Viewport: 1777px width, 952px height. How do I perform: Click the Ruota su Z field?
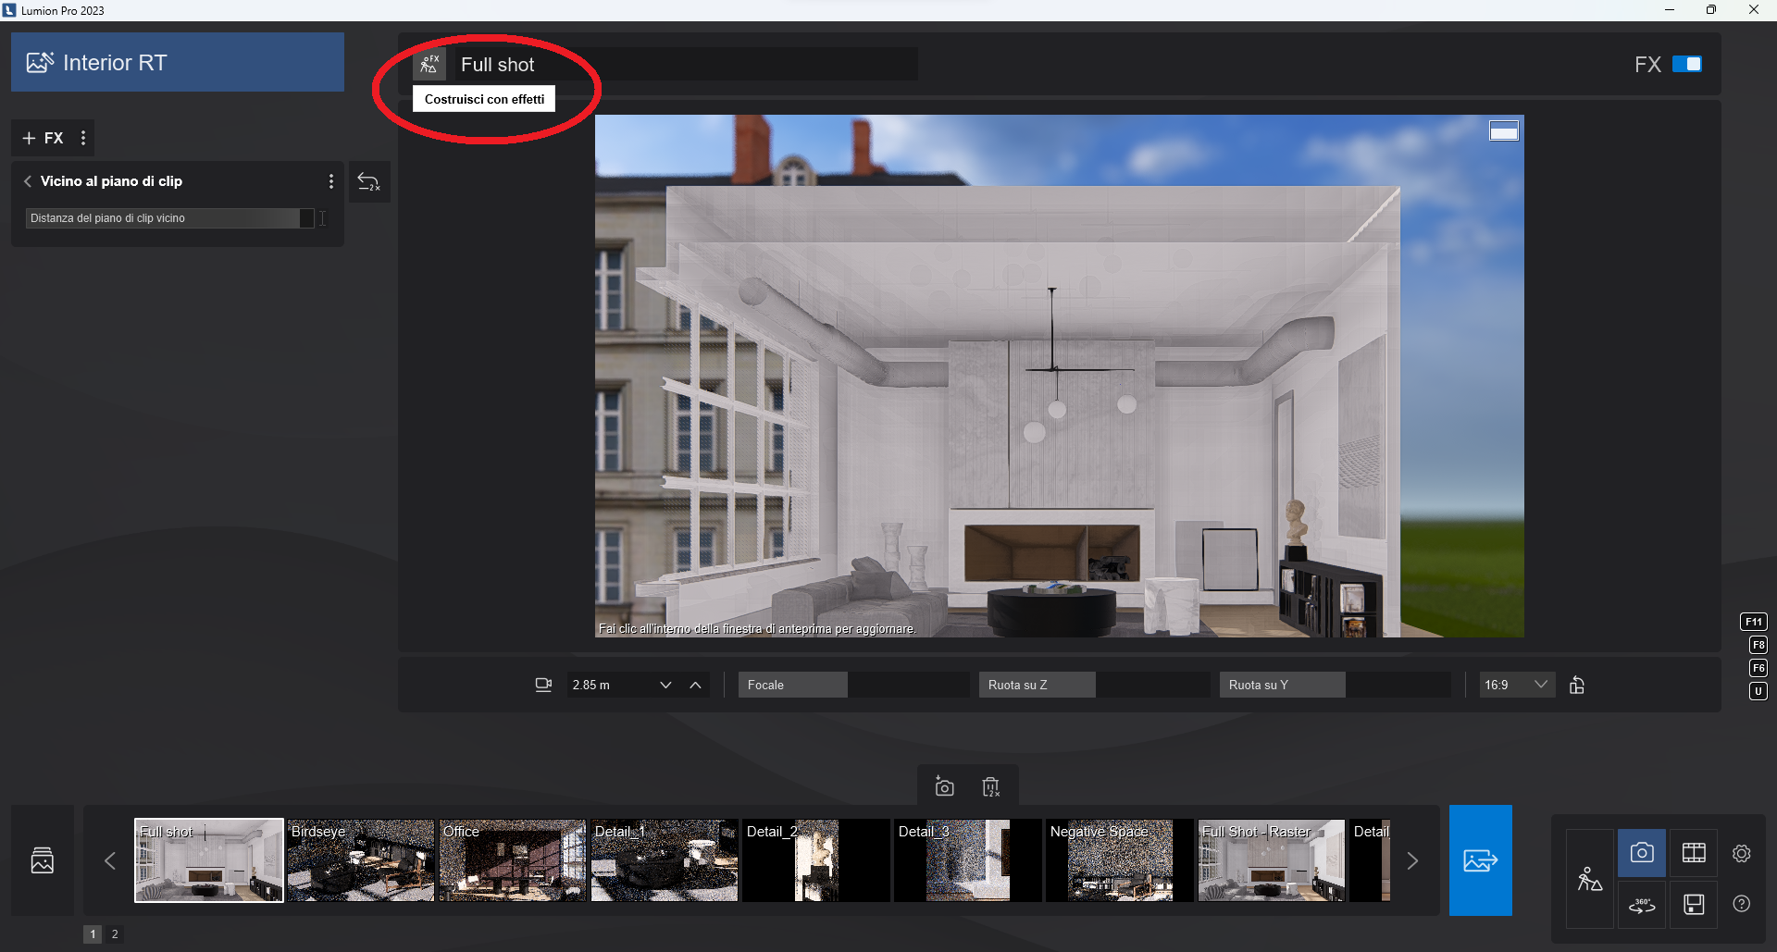(1094, 685)
